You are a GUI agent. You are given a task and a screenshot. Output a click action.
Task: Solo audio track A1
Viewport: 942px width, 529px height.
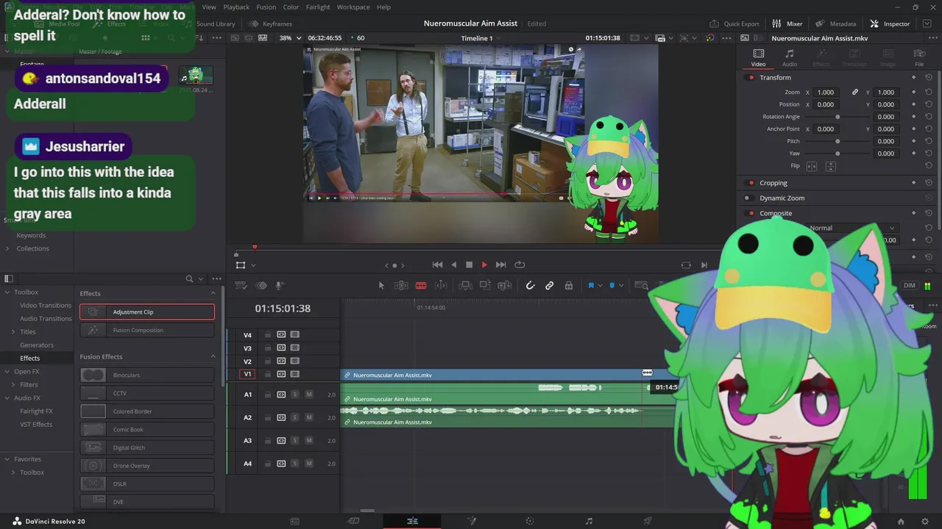(295, 395)
